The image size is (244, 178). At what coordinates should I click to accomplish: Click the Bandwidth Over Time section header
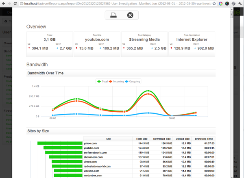[121, 73]
